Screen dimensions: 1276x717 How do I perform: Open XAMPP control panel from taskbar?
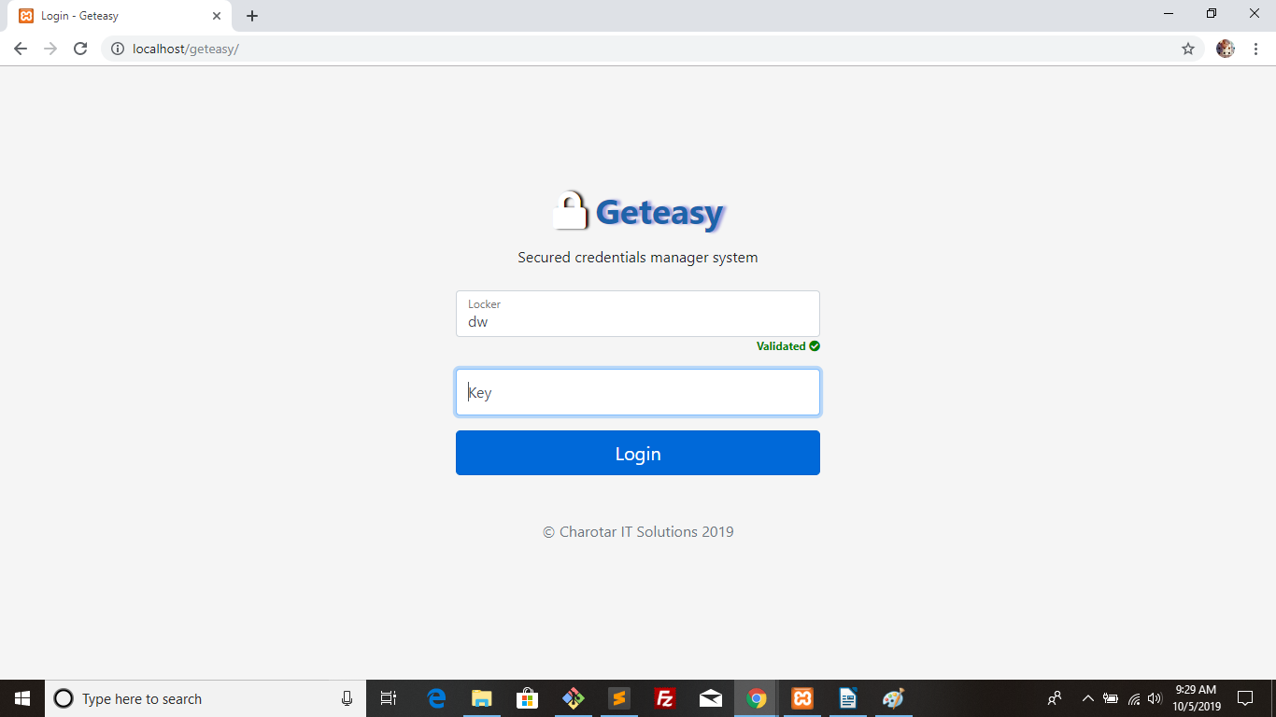click(802, 698)
